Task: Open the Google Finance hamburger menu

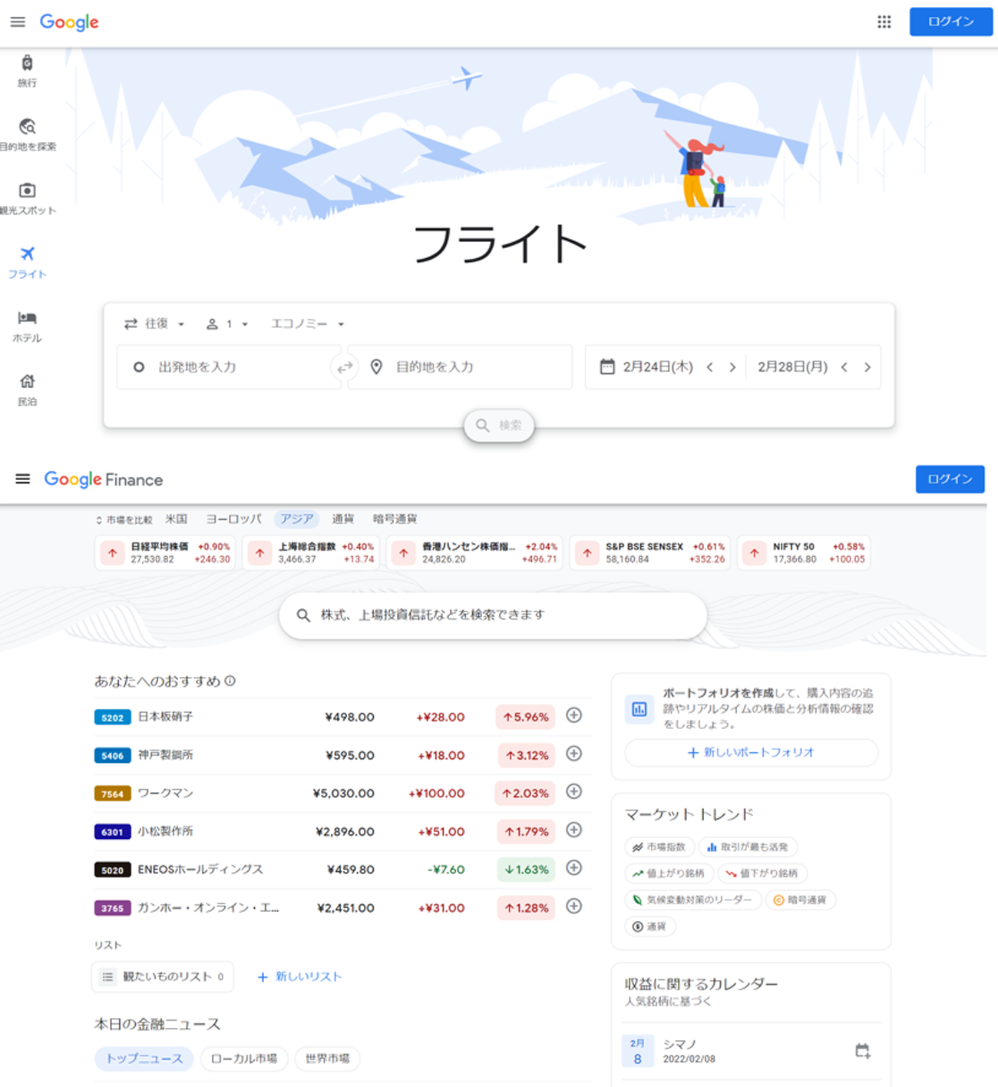Action: [x=23, y=479]
